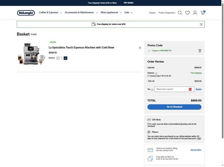This screenshot has height=167, width=224.
Task: Expand the More appliances menu
Action: click(111, 13)
